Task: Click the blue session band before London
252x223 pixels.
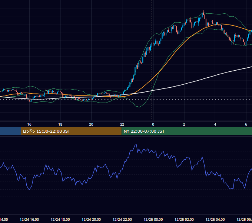Action: (10, 131)
